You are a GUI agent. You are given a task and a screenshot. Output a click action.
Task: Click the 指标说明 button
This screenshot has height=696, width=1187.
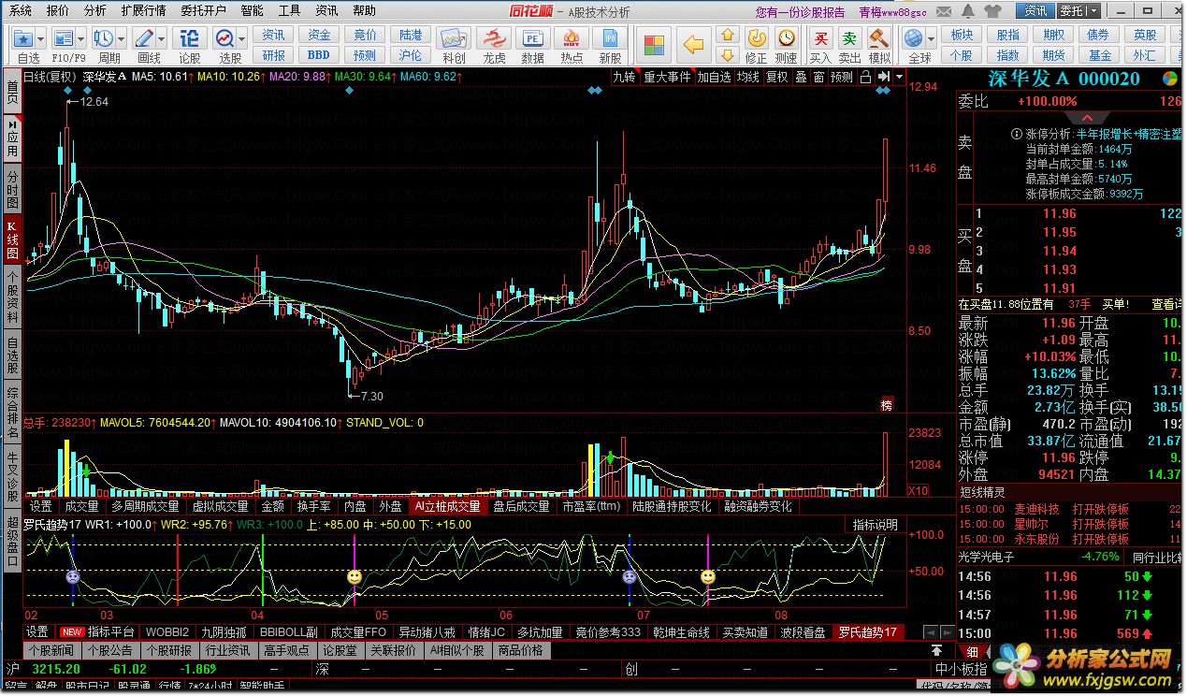click(876, 525)
